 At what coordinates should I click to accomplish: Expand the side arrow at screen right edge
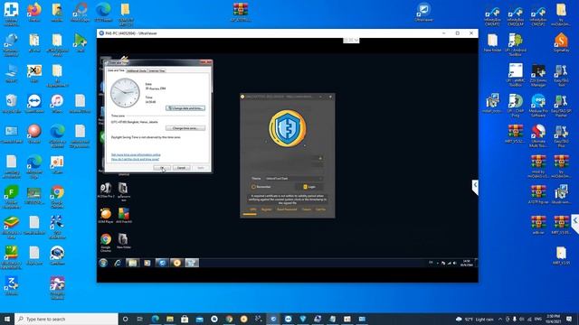coord(575,222)
